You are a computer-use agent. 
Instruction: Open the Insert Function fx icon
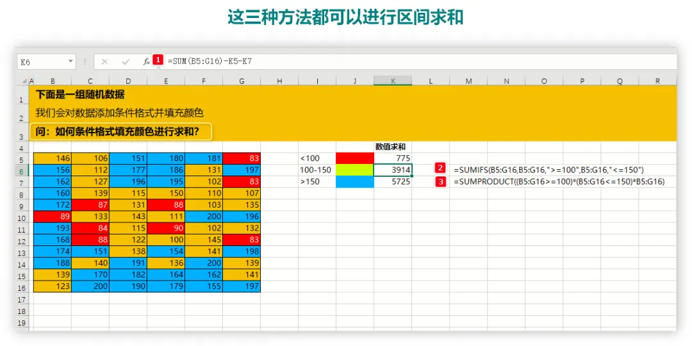[x=146, y=62]
